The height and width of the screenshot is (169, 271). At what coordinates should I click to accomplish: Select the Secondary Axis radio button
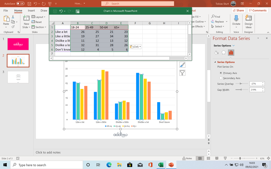point(221,78)
